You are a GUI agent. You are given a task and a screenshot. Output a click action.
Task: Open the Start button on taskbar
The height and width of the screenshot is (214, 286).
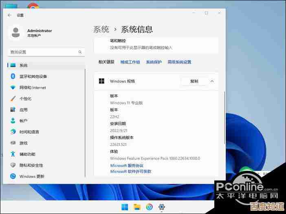[125, 207]
